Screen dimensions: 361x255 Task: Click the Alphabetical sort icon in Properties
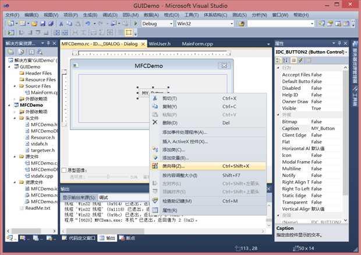[285, 61]
